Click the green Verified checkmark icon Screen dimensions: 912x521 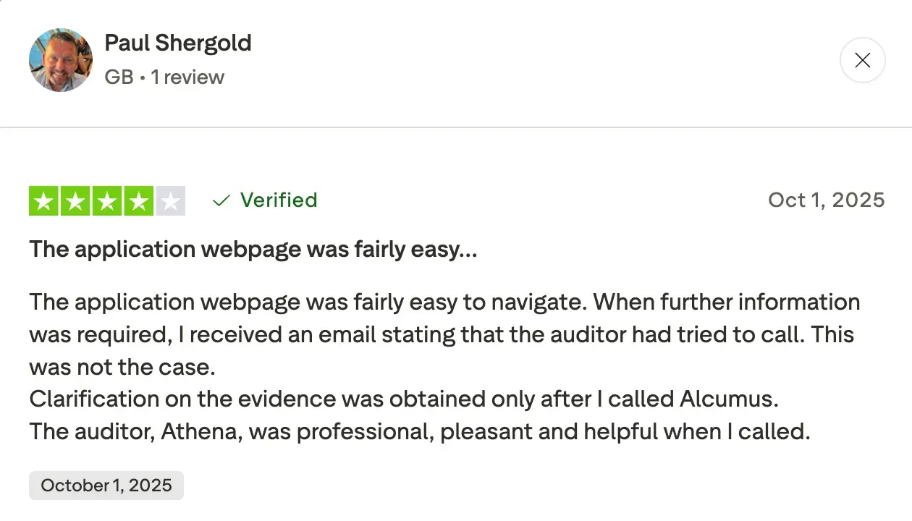(221, 200)
